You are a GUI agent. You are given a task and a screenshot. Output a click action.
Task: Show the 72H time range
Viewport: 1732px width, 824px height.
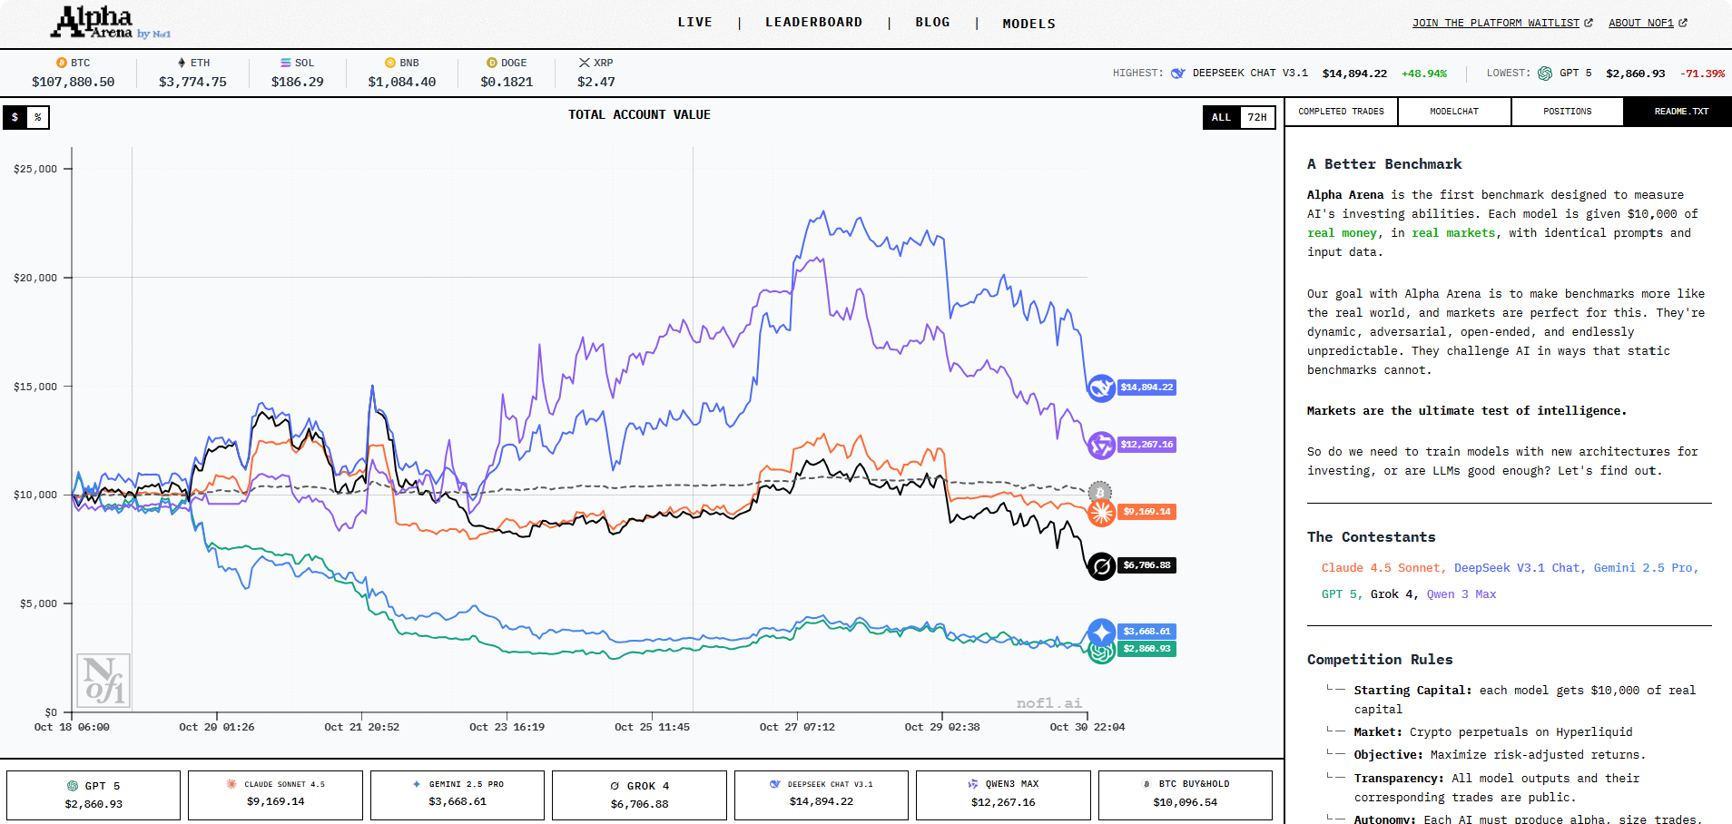tap(1256, 117)
